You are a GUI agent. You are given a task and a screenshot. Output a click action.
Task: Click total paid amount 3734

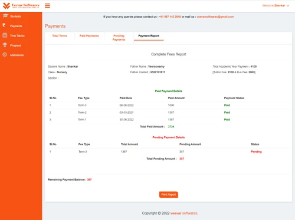click(171, 127)
